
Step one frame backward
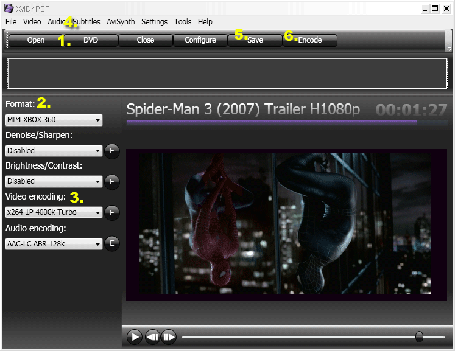[153, 337]
